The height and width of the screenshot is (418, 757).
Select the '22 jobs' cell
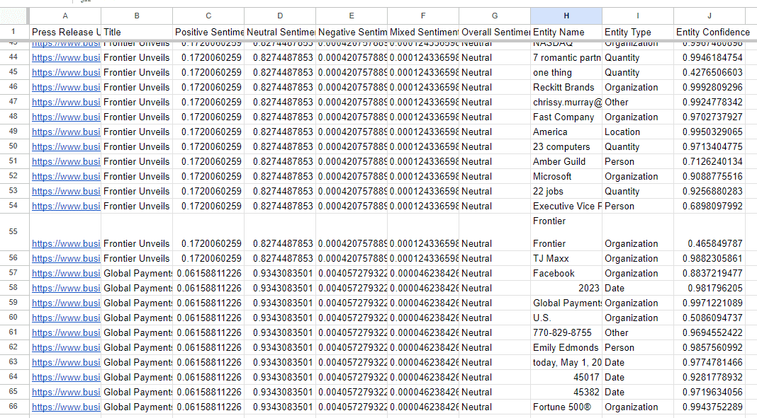tap(566, 191)
